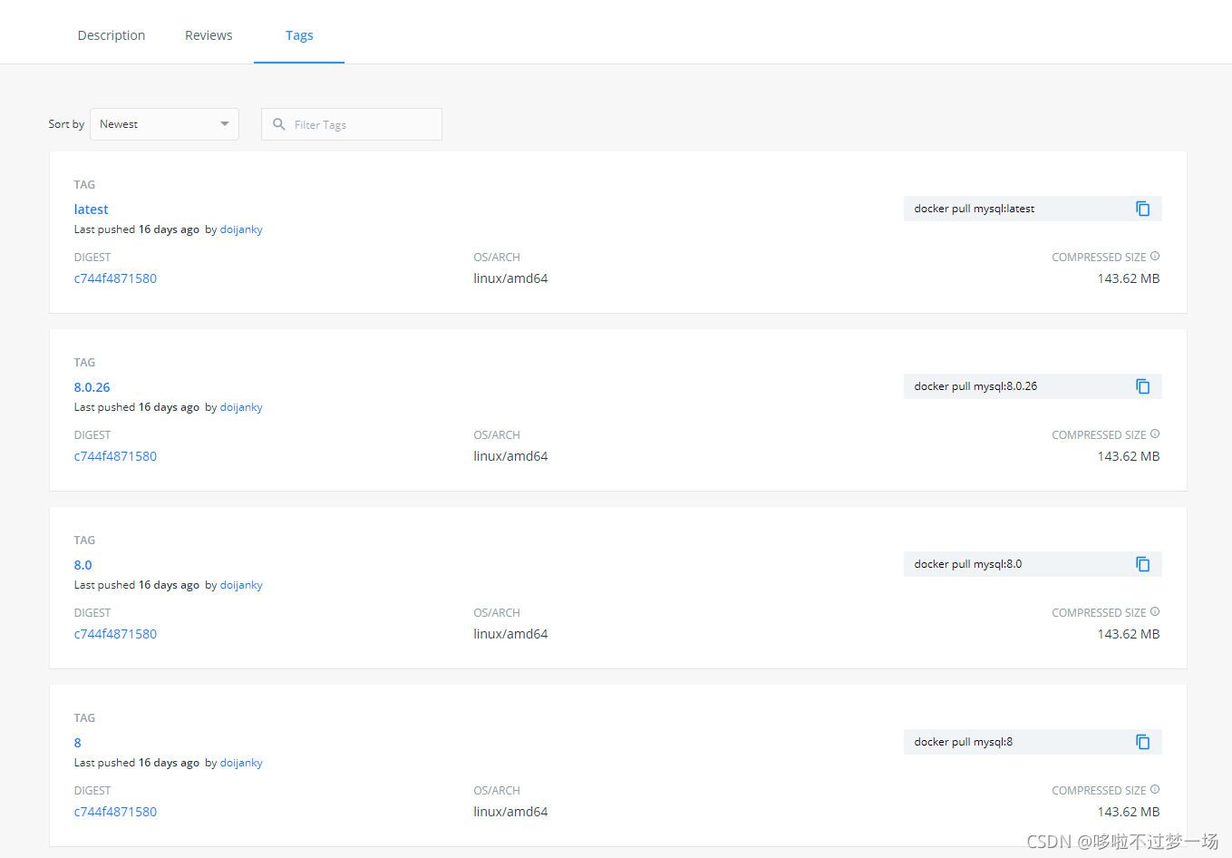
Task: Show compressed size info for 8.0 tag
Action: click(1155, 612)
